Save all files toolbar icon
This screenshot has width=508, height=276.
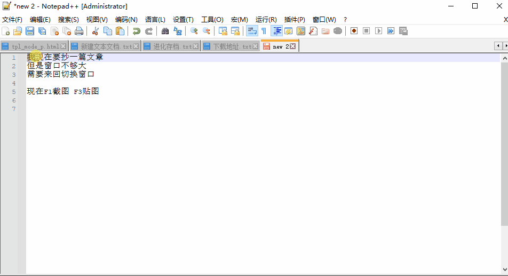pos(42,31)
